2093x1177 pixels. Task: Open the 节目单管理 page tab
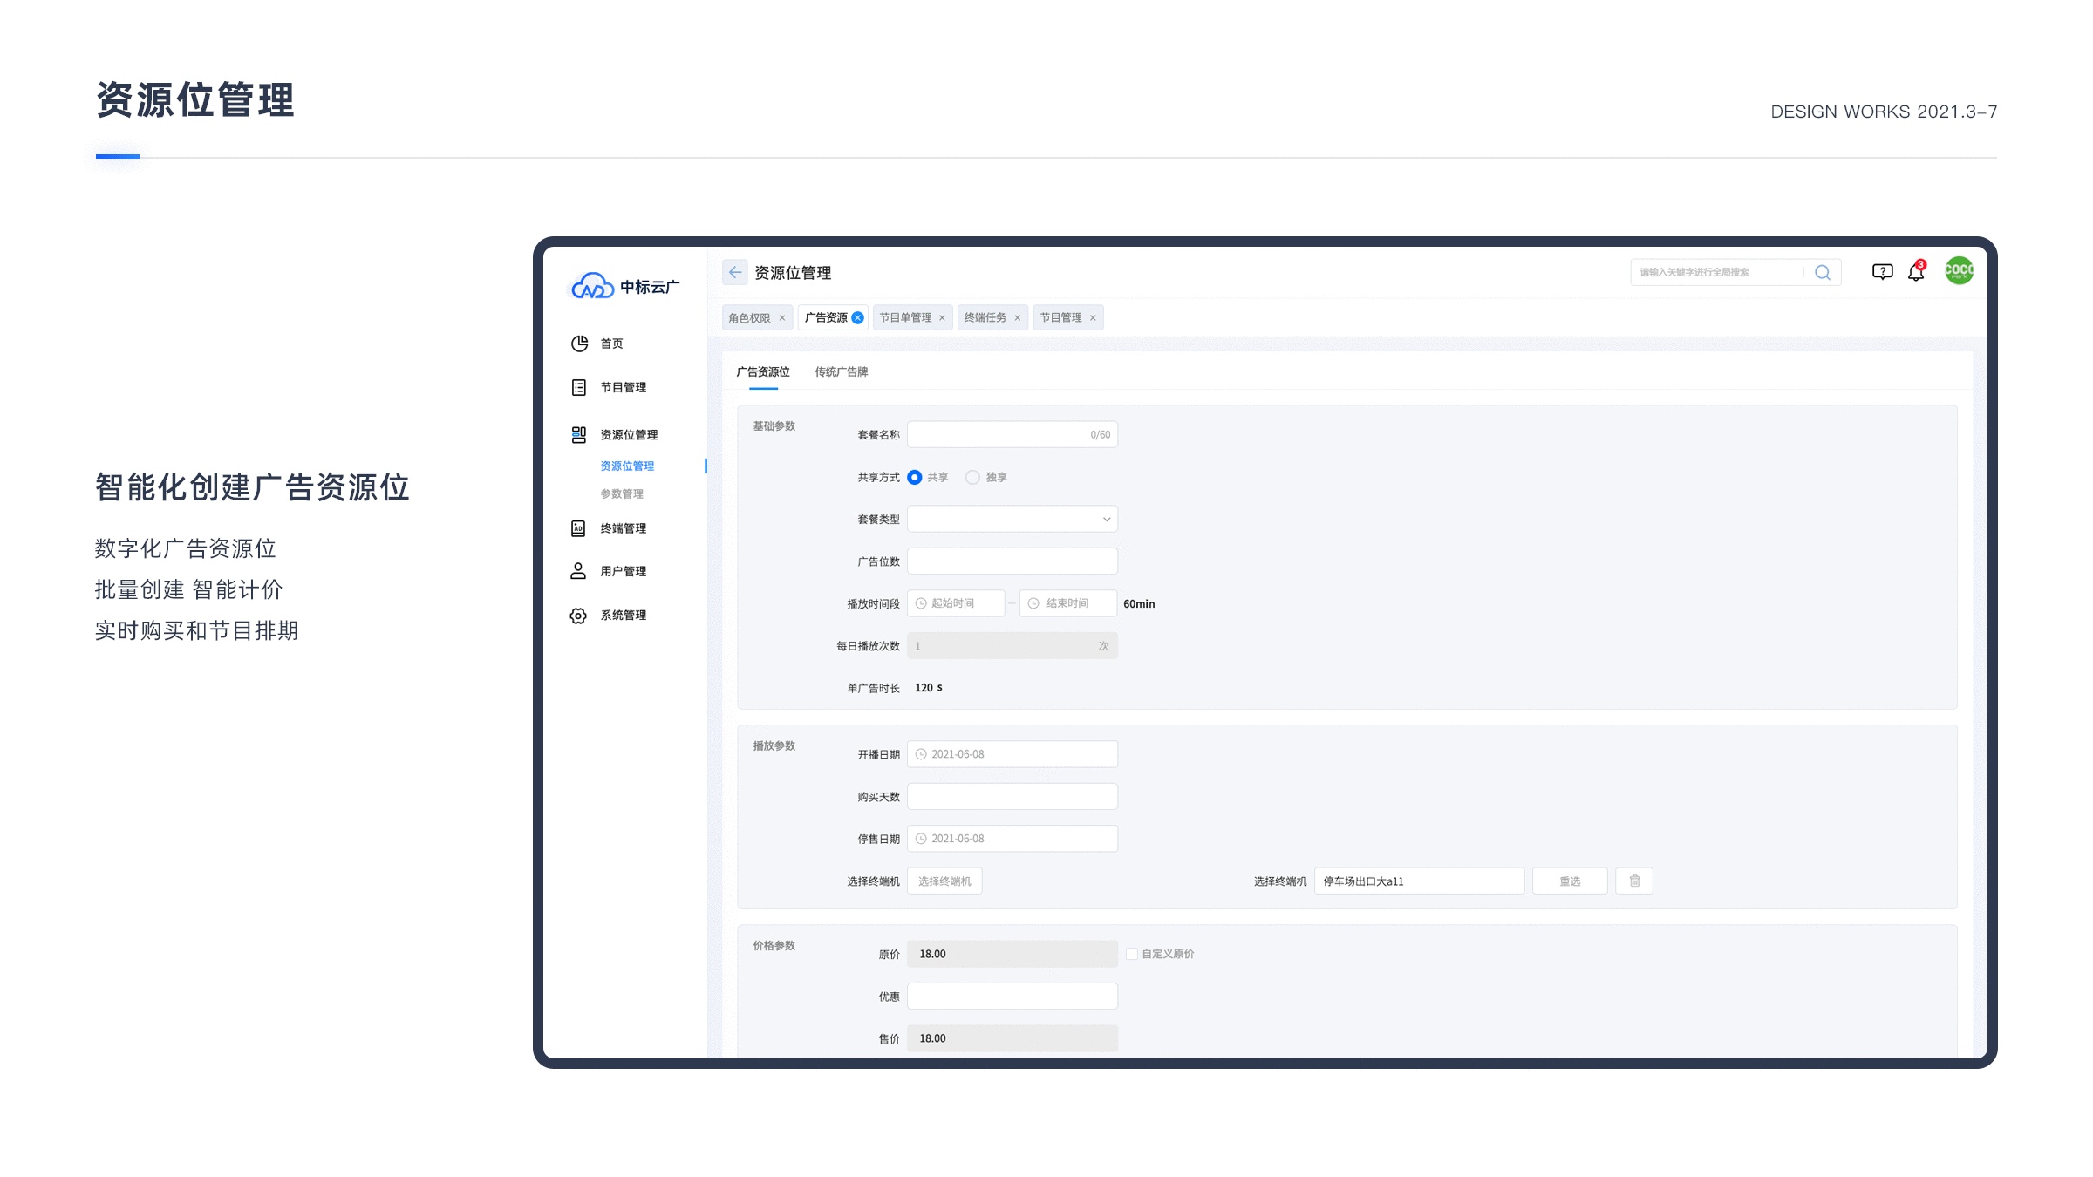pos(905,317)
